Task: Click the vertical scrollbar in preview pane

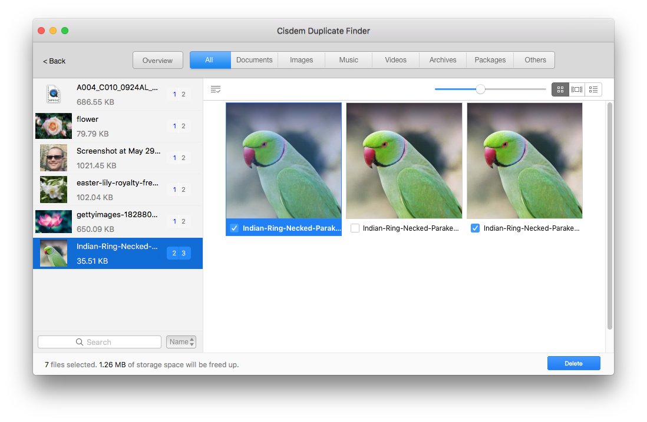Action: coord(609,216)
